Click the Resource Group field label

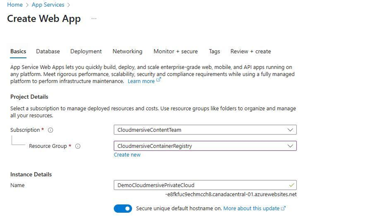48,146
